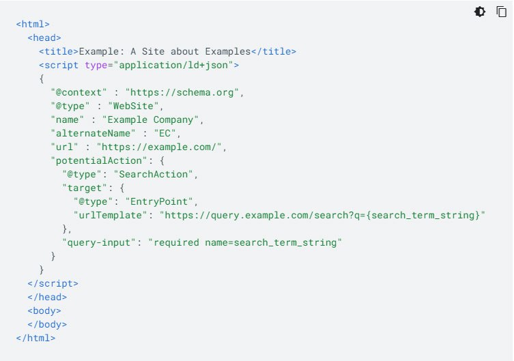Click the opening body tag
Screen dimensions: 514x361
click(x=44, y=311)
